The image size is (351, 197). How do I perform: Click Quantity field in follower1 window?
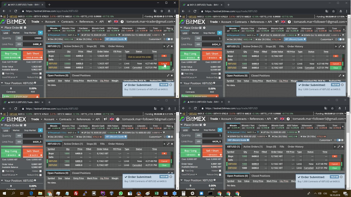(x=212, y=38)
